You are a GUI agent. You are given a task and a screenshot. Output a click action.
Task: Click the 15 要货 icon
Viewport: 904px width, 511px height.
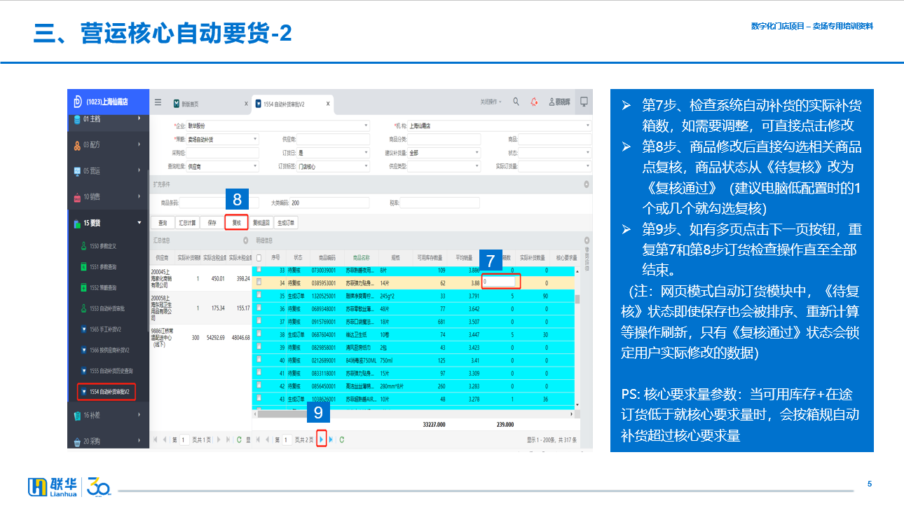77,224
